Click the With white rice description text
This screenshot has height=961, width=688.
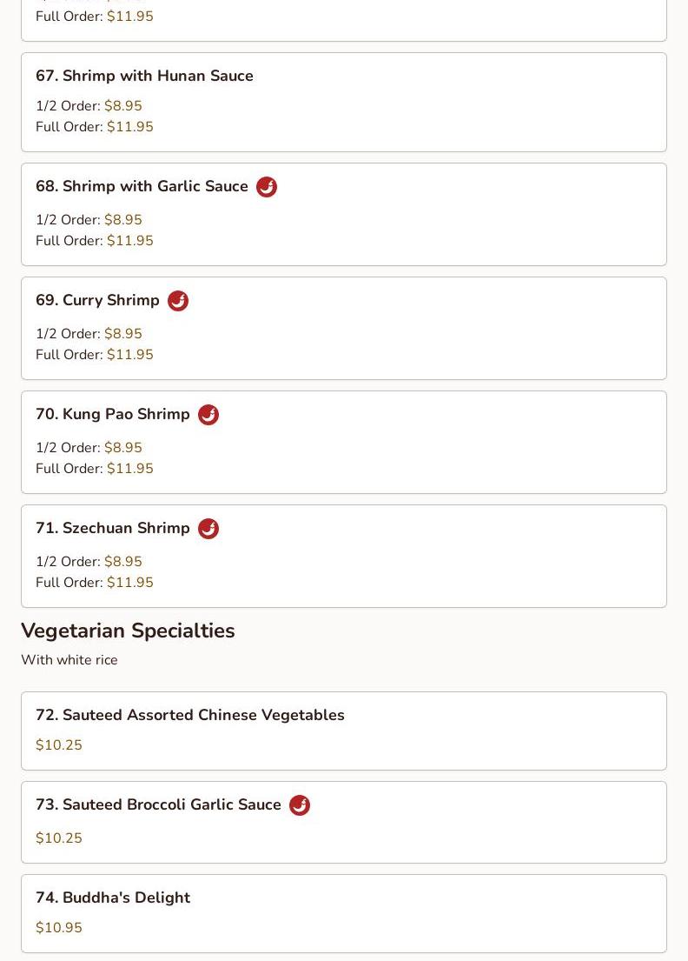click(69, 660)
